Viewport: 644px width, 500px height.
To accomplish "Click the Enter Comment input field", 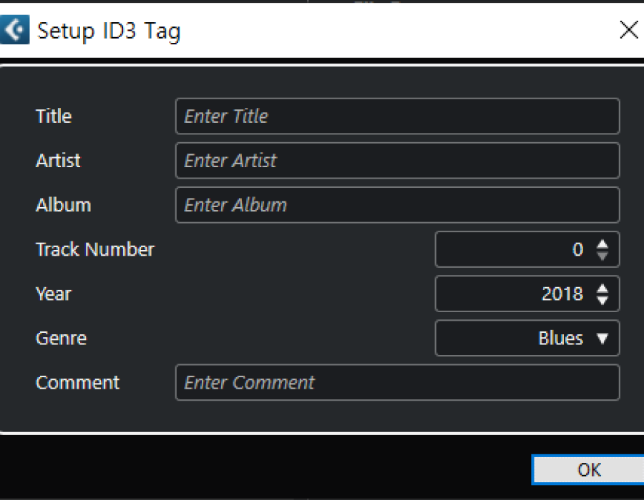I will (x=397, y=382).
